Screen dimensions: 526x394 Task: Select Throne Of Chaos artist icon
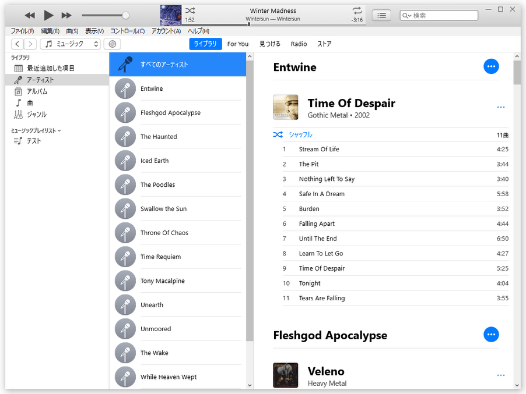(125, 233)
